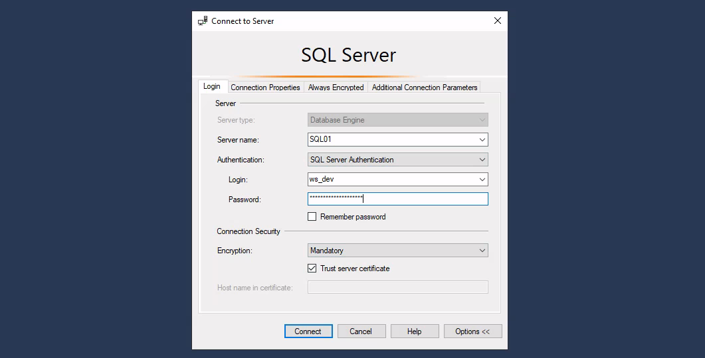Click the Cancel button

361,331
